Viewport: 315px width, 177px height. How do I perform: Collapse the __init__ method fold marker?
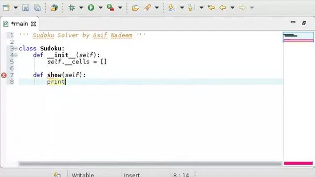point(16,55)
